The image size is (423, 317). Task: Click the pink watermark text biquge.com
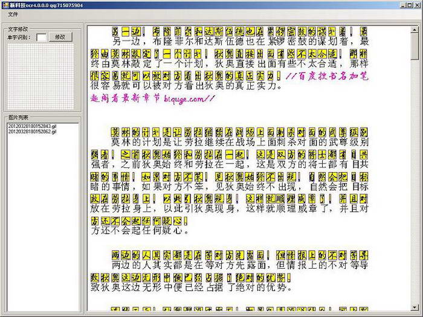(x=184, y=99)
